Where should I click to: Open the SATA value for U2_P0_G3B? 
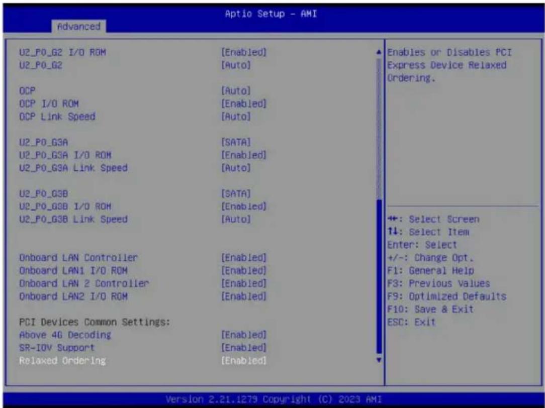(x=236, y=194)
